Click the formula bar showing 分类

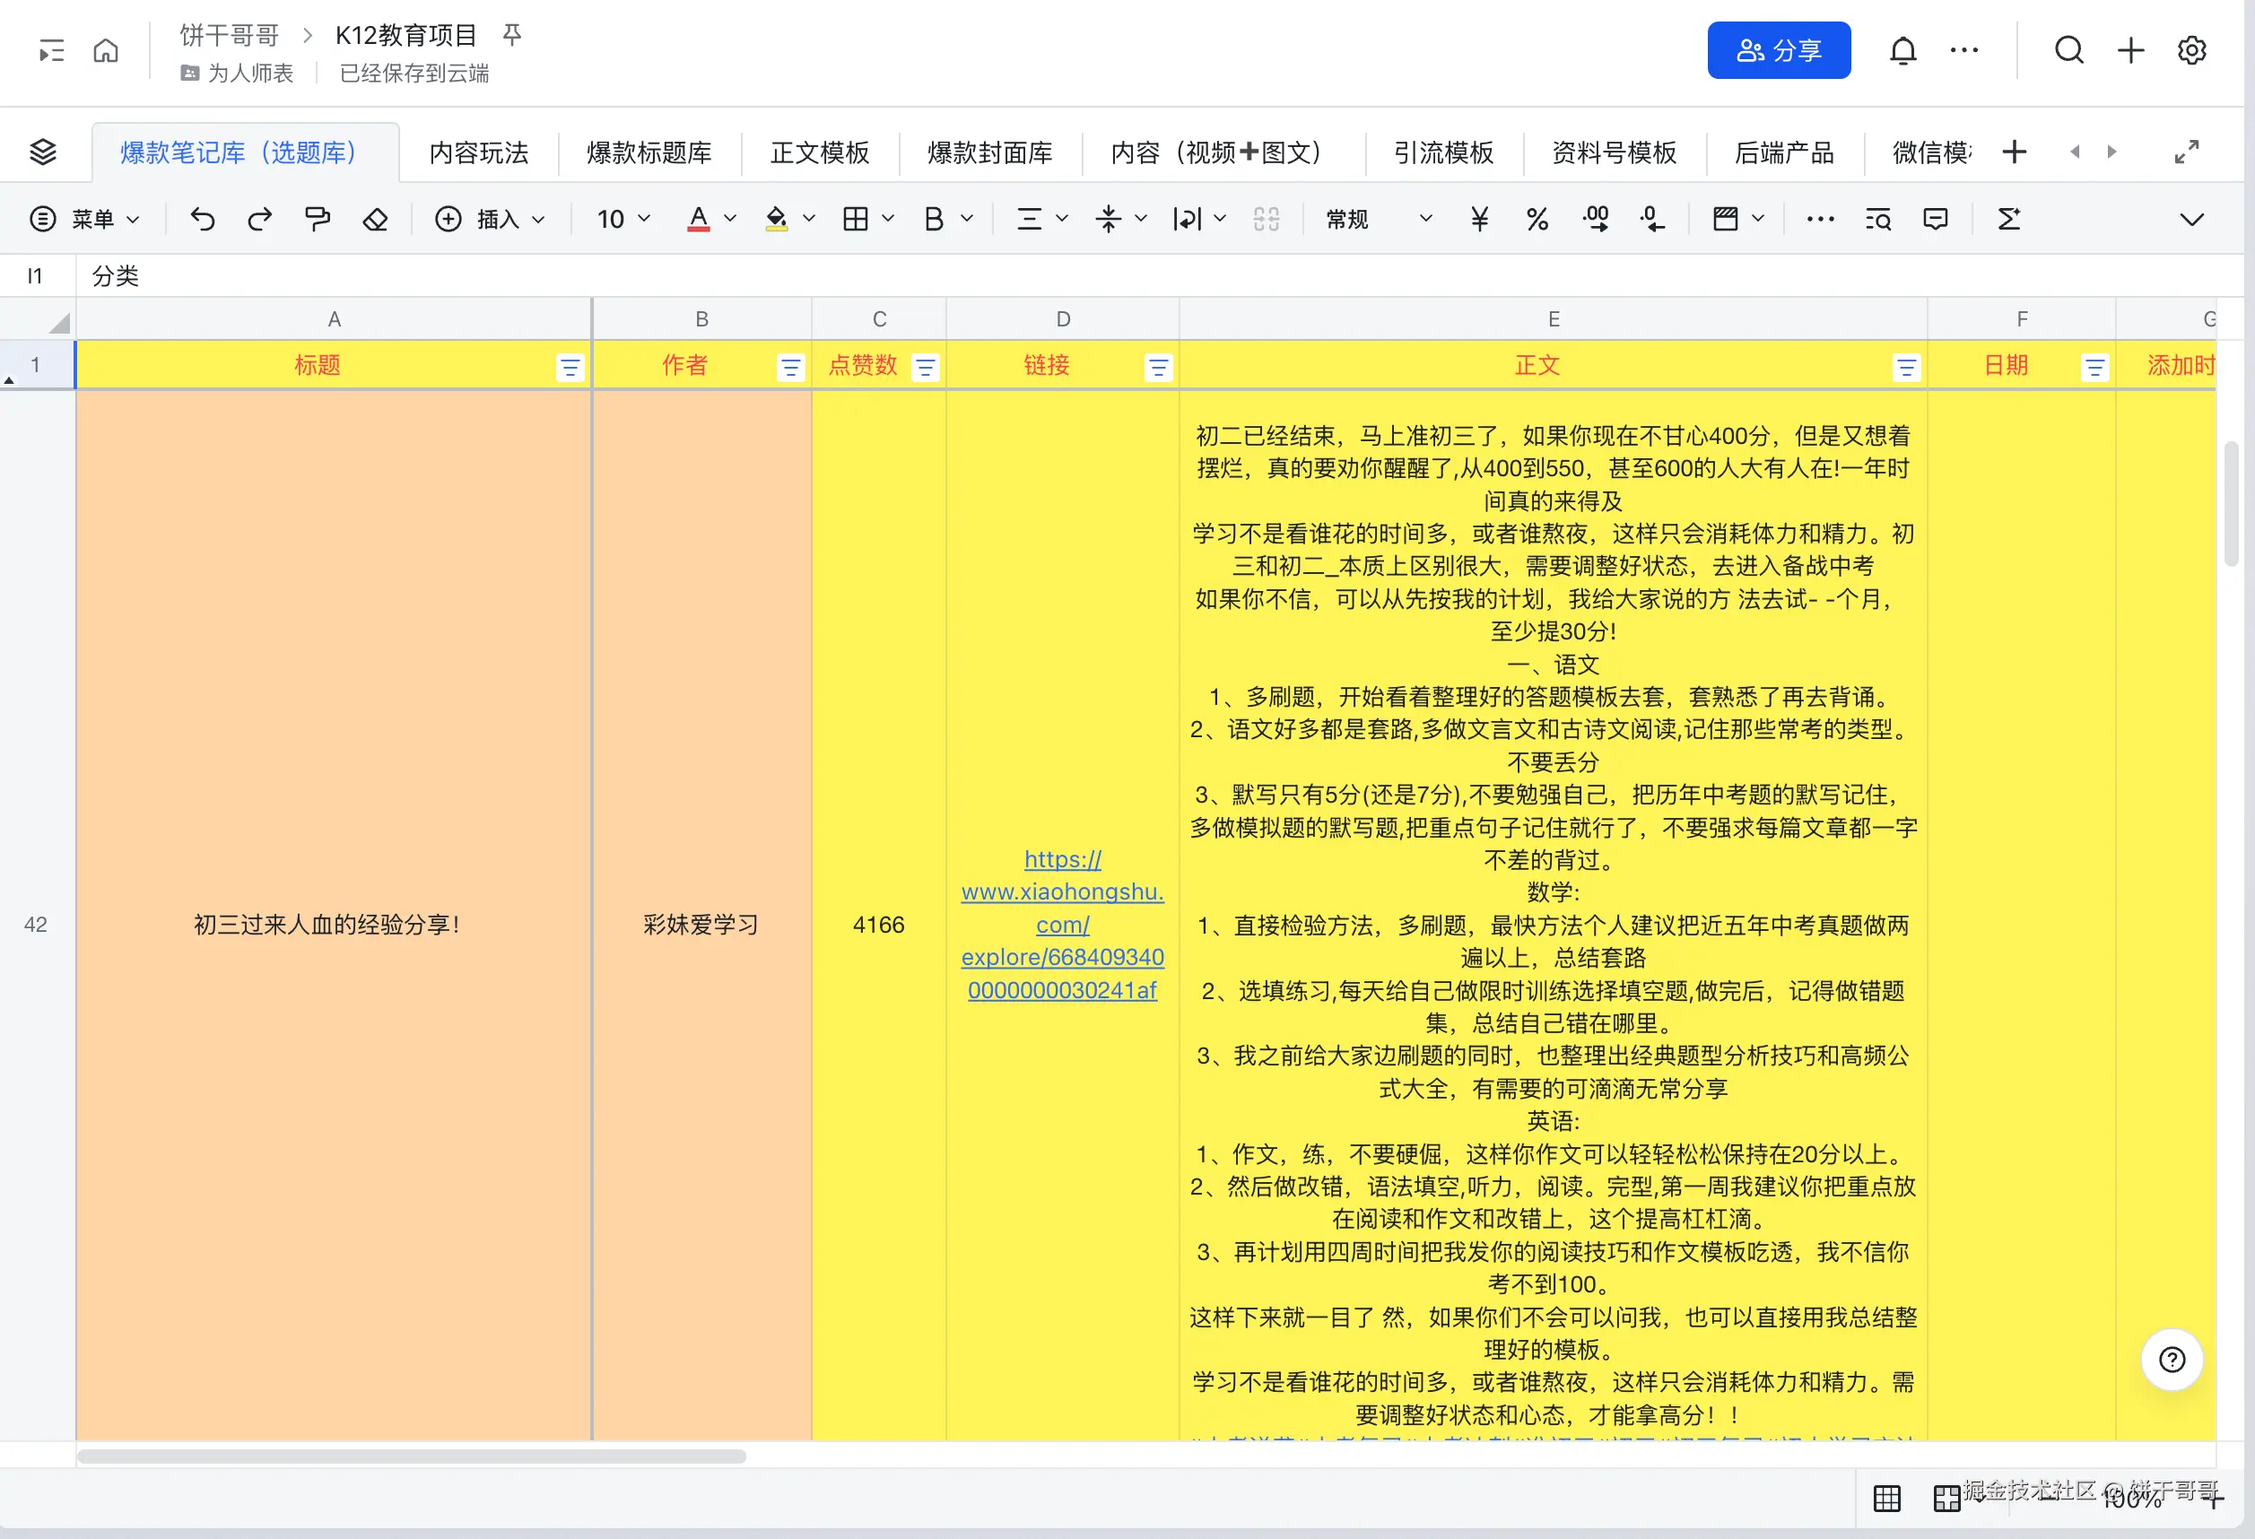tap(1160, 276)
